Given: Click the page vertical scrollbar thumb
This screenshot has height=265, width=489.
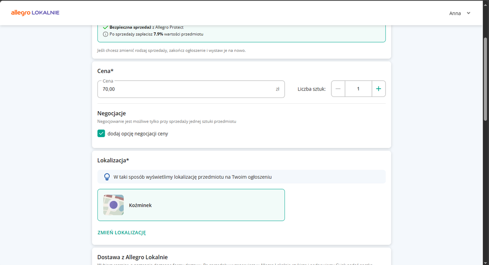Looking at the screenshot, I should tap(485, 79).
